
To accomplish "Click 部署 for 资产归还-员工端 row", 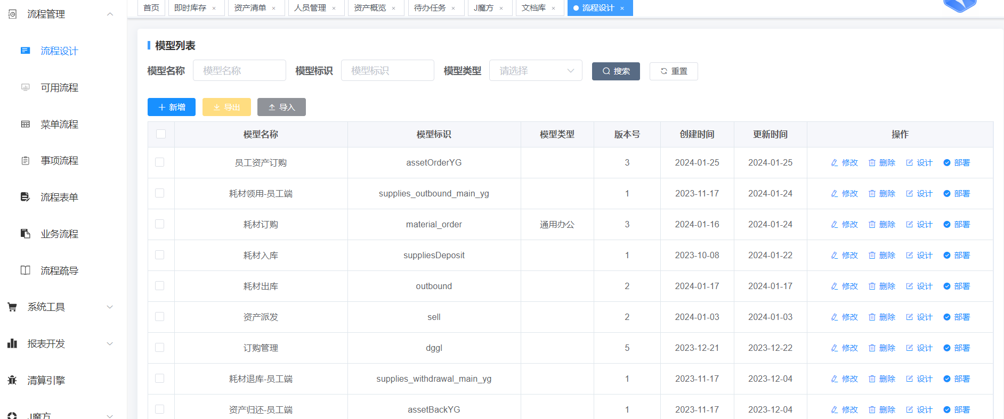I will 957,410.
